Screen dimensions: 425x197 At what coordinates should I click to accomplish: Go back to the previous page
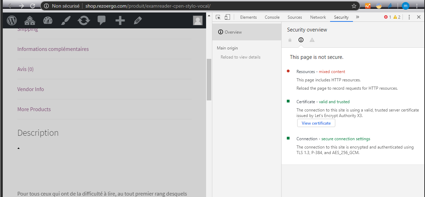[9, 6]
